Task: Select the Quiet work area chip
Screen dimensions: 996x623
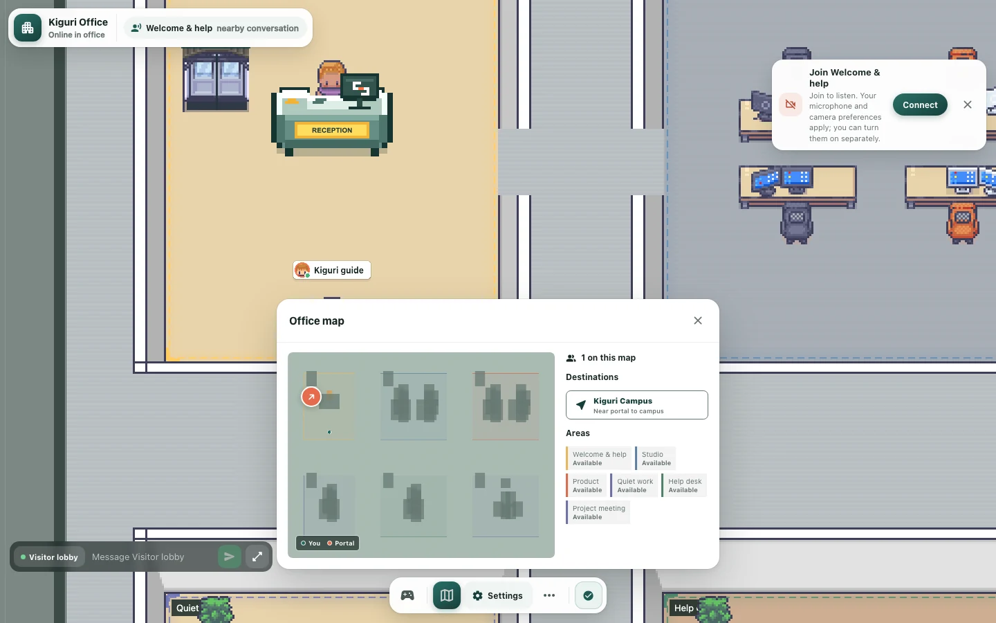Action: tap(634, 485)
